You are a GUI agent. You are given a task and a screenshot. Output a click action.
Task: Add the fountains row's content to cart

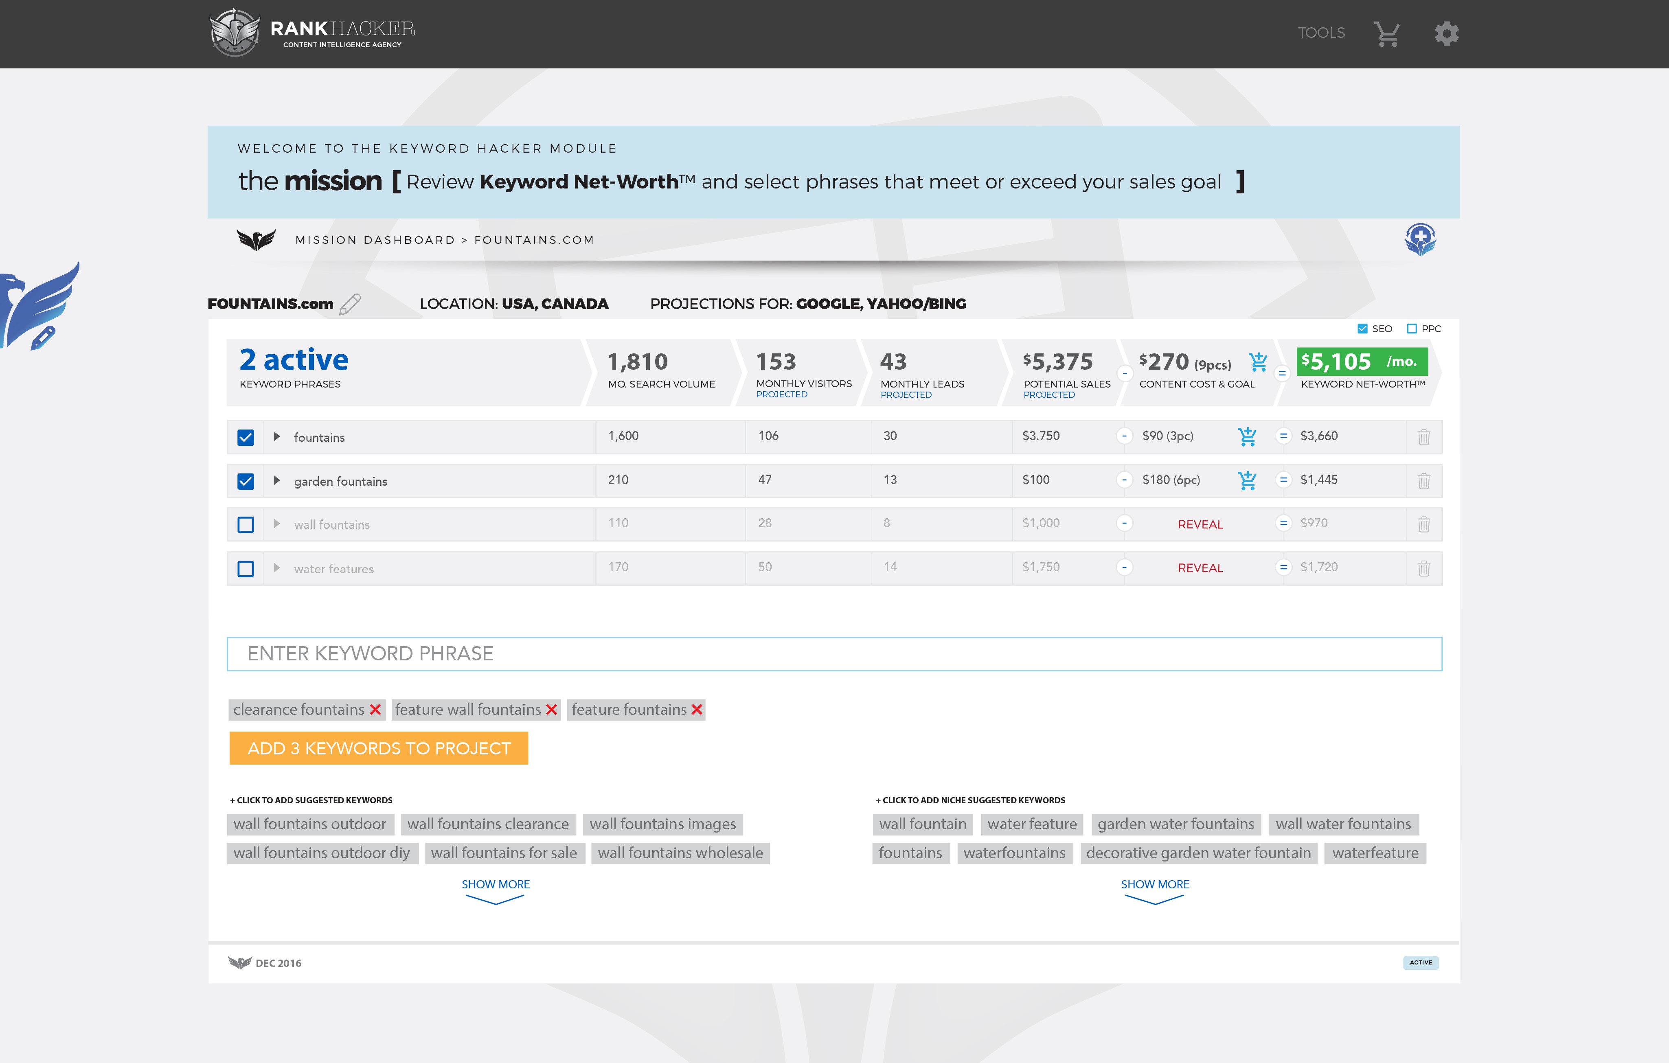tap(1247, 436)
